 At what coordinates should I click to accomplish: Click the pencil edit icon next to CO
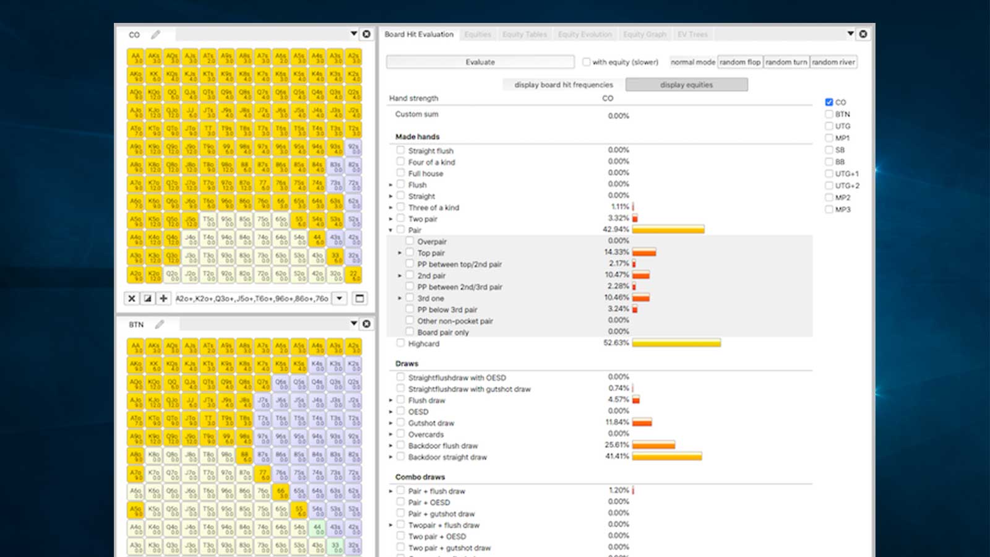tap(155, 35)
